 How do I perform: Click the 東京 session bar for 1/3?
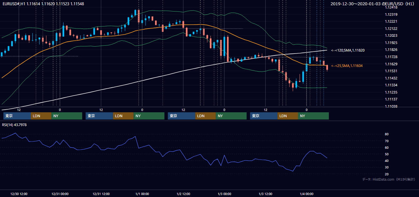coord(264,116)
